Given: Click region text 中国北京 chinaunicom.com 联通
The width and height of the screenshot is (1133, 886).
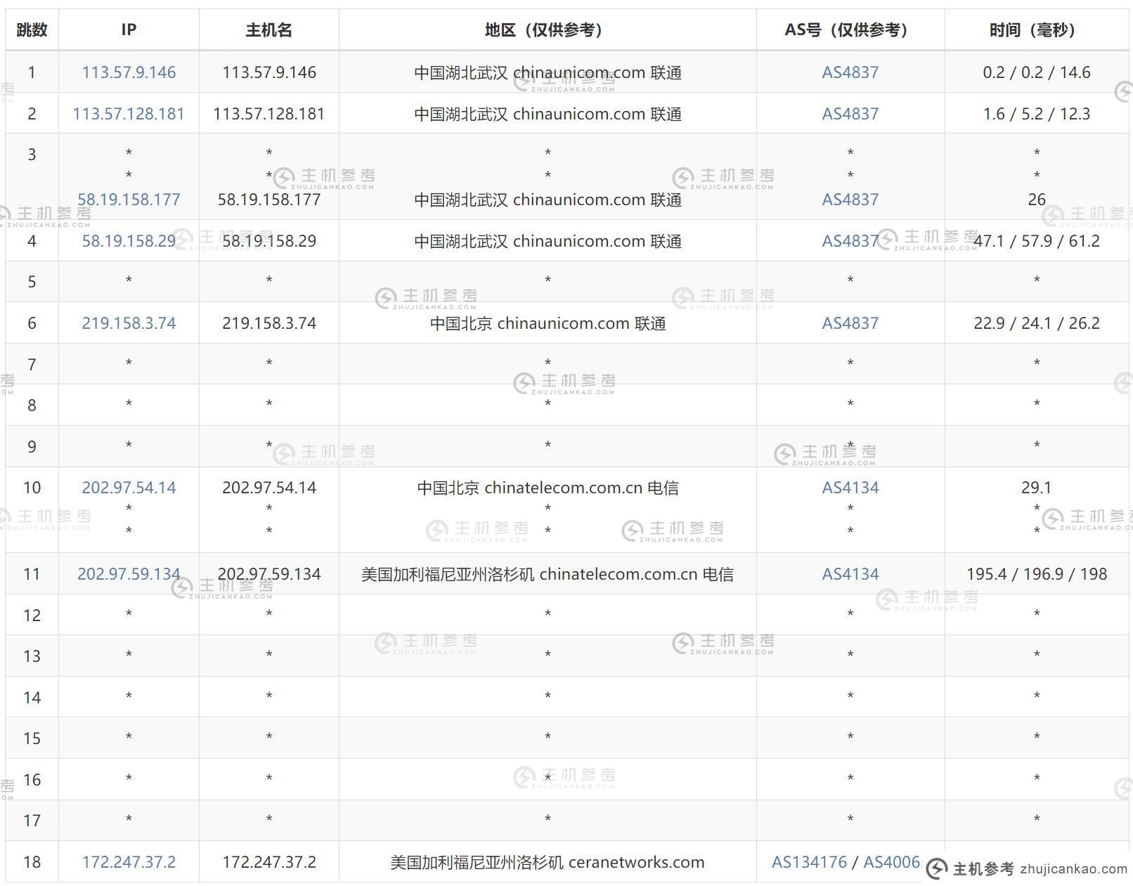Looking at the screenshot, I should click(x=548, y=323).
